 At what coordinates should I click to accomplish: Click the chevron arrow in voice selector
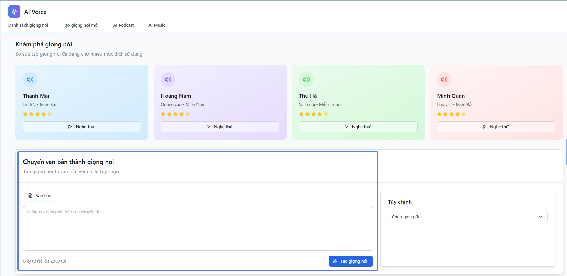point(541,217)
